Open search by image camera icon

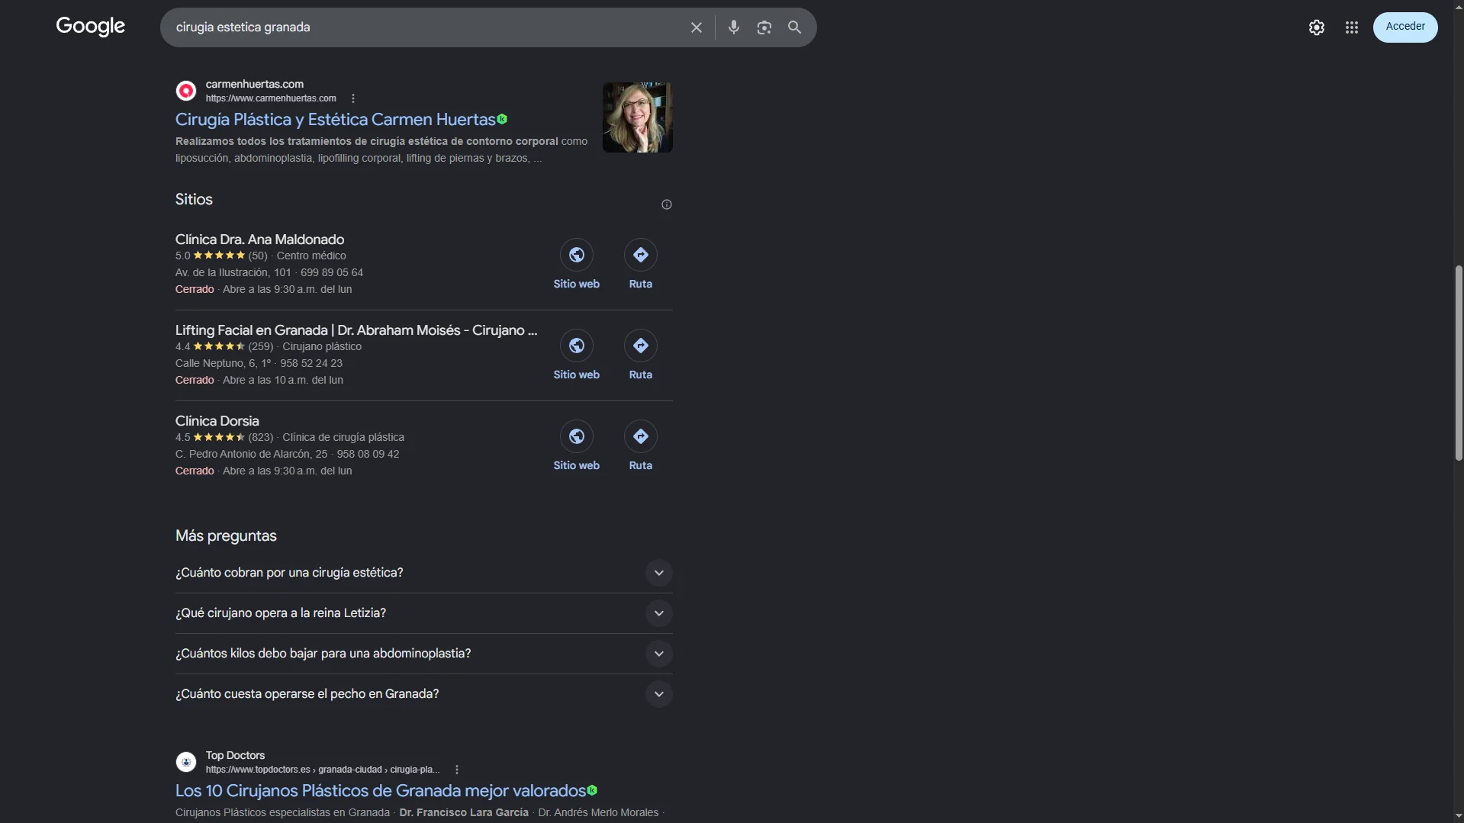[764, 27]
